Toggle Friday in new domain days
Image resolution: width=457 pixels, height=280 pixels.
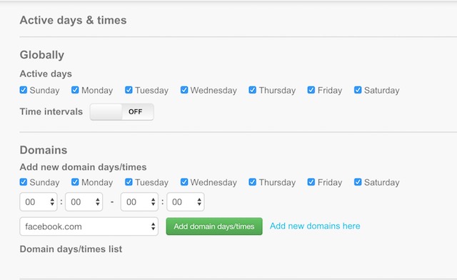[311, 182]
